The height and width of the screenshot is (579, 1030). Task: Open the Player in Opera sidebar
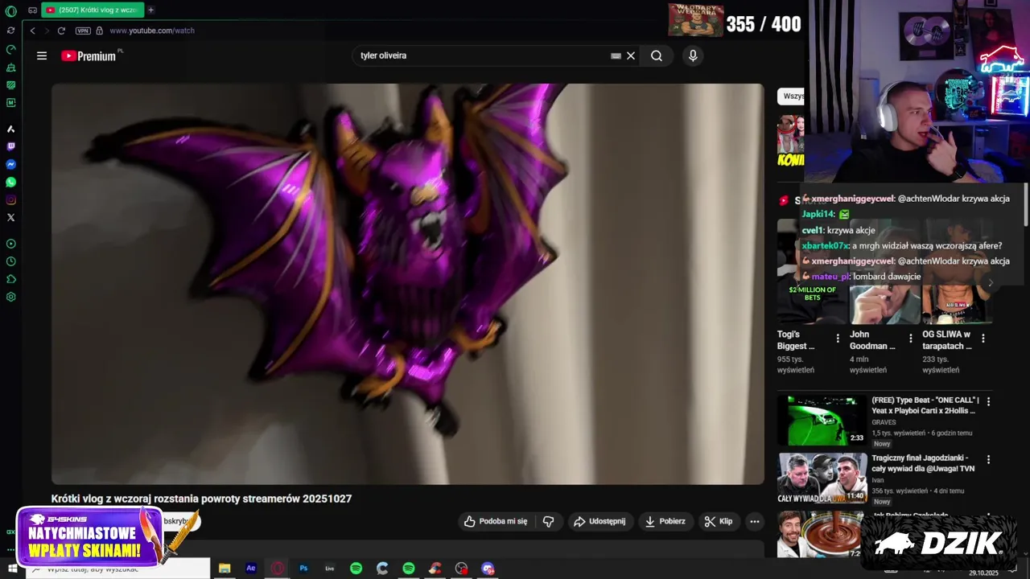pos(10,244)
